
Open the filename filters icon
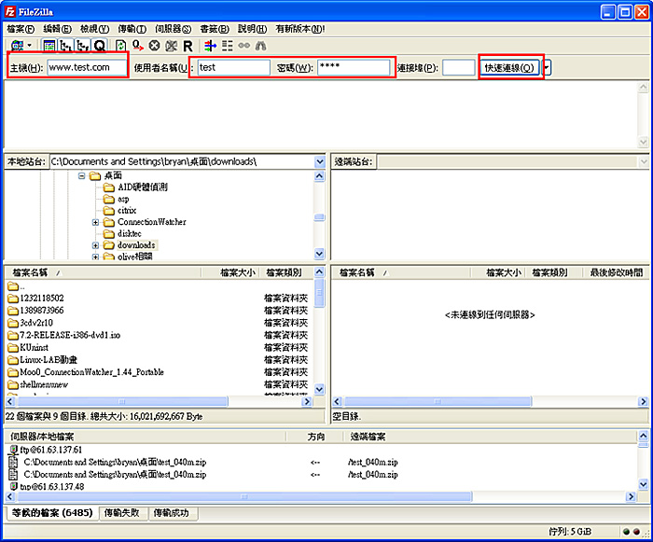(x=210, y=46)
